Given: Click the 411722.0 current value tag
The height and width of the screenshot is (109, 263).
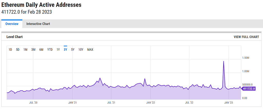Looking at the screenshot, I should pyautogui.click(x=248, y=89).
